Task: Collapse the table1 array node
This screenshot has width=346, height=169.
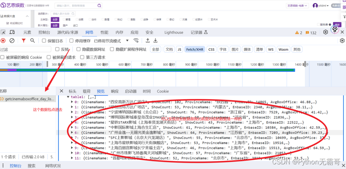Action: (68, 97)
